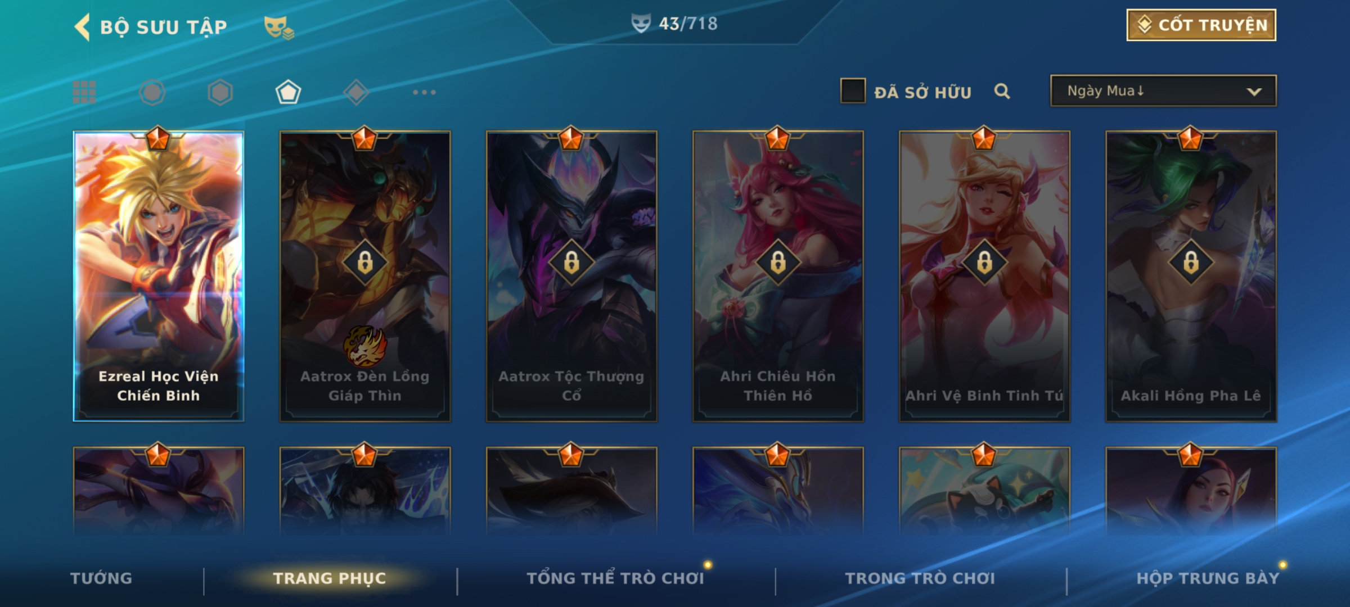Tap the lock on Ahri Vệ Binh Tinh Tú
This screenshot has height=607, width=1350.
(x=984, y=262)
